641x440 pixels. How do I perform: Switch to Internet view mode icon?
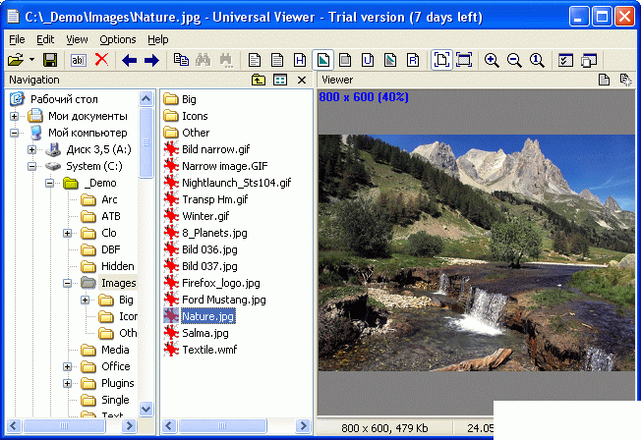[345, 61]
